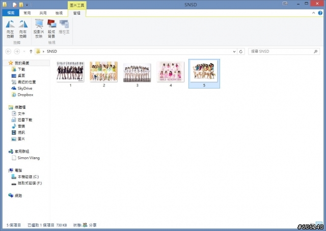This screenshot has height=231, width=326.
Task: Set as background button
Action: [51, 28]
